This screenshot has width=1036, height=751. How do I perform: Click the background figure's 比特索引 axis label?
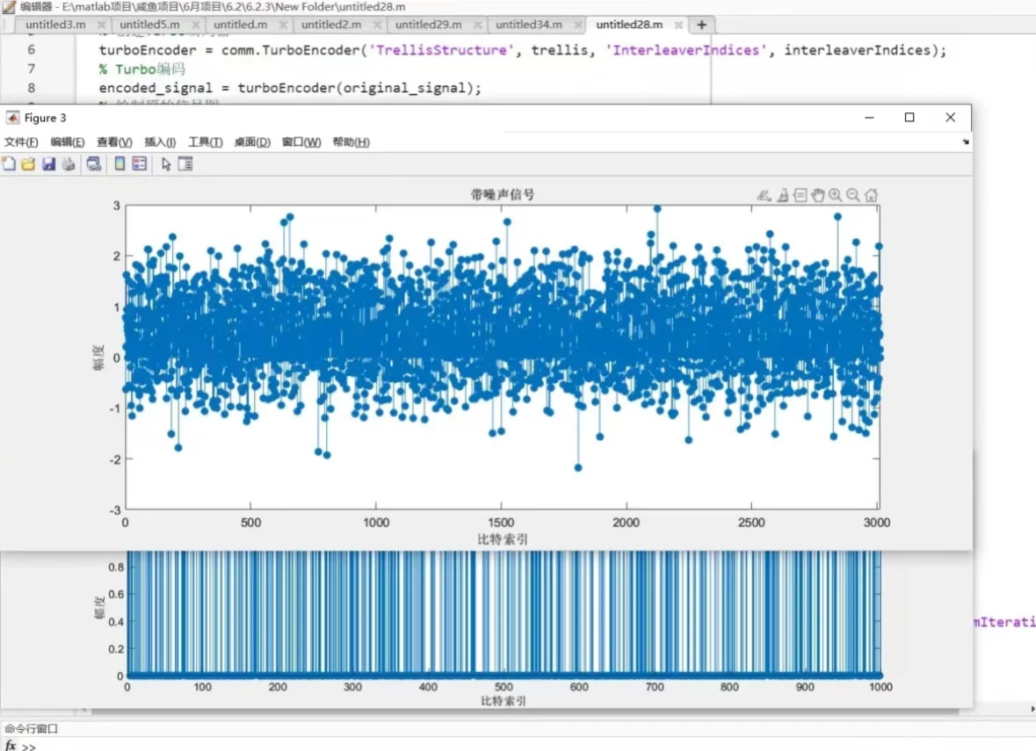[x=504, y=701]
